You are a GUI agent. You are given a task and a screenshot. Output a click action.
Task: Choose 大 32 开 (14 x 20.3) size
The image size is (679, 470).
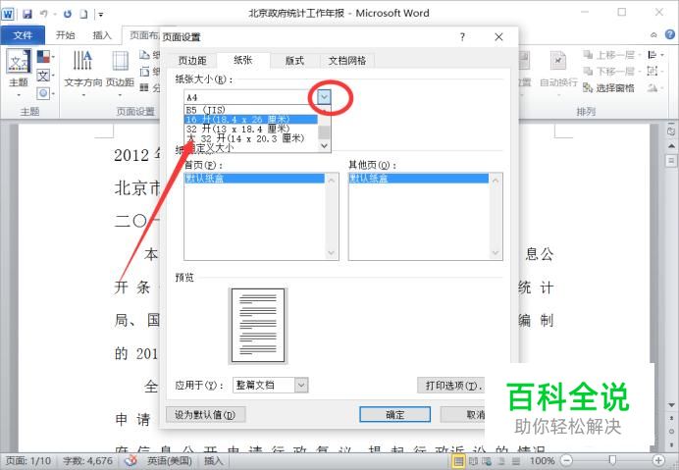pyautogui.click(x=251, y=138)
